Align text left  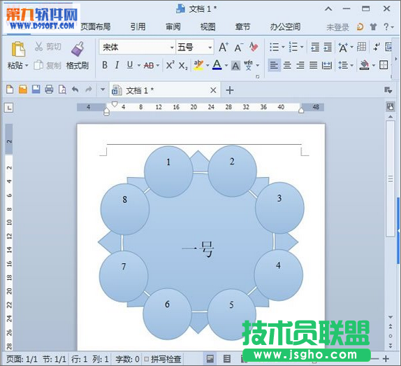pos(274,66)
